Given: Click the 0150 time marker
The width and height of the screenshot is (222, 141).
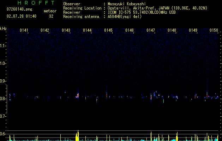Looking at the screenshot, I should pos(214,30).
